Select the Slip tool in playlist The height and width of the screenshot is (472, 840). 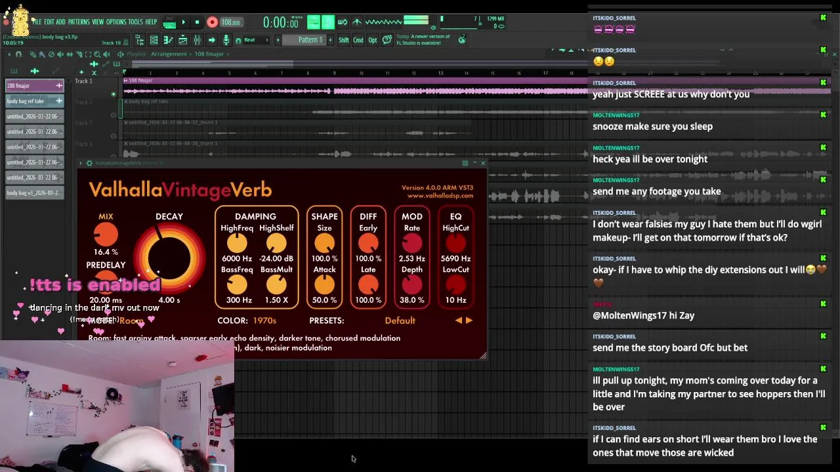pos(70,54)
